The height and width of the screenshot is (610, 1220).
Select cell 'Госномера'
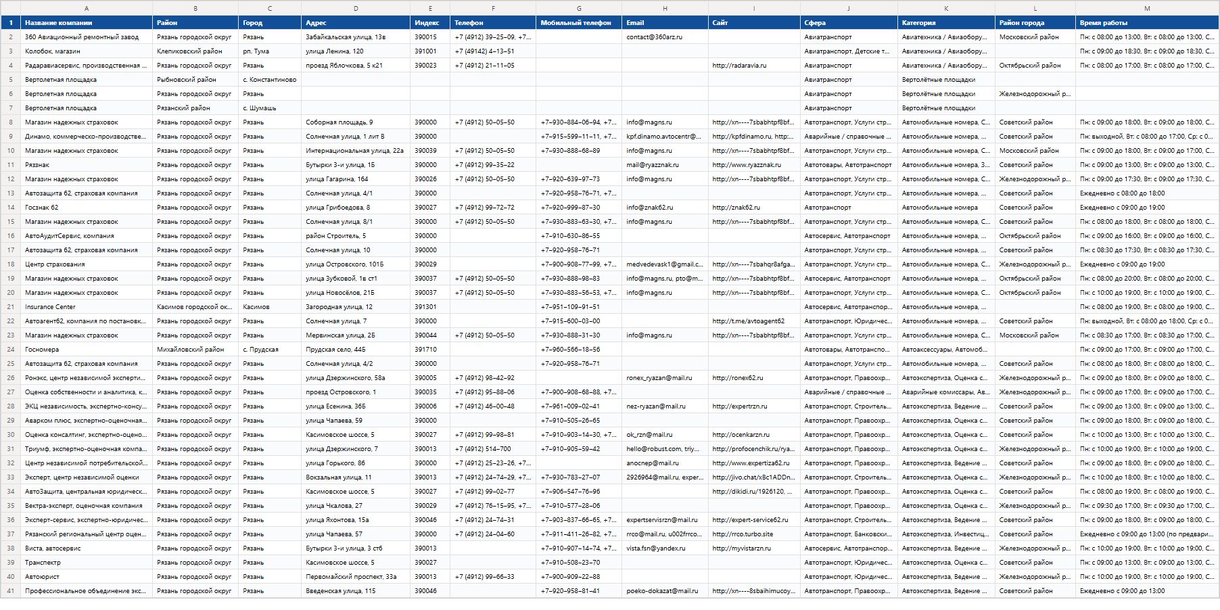tap(87, 350)
